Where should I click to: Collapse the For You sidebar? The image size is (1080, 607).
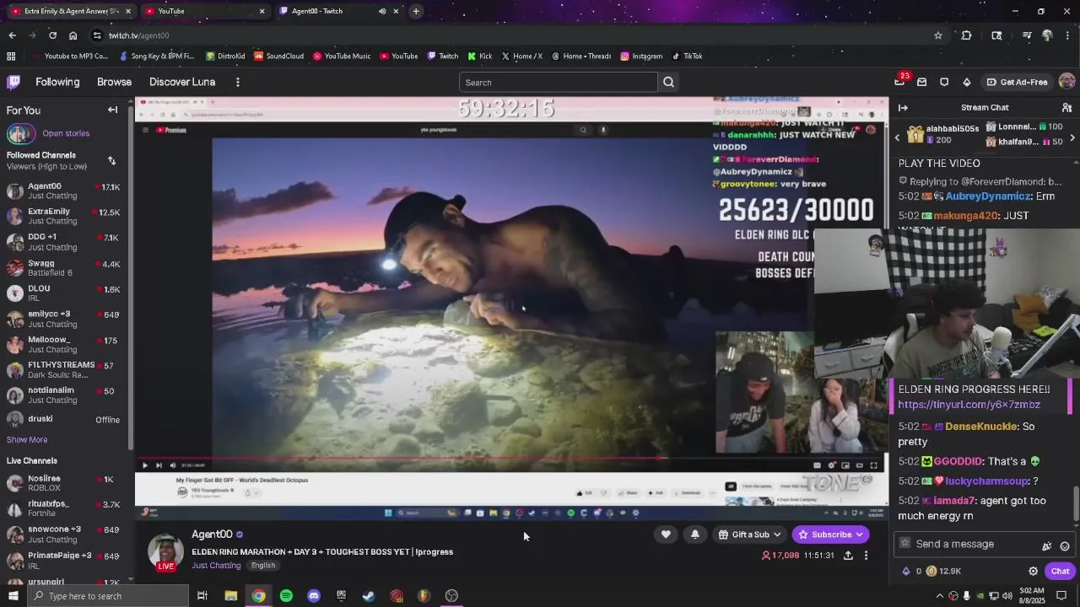tap(112, 110)
